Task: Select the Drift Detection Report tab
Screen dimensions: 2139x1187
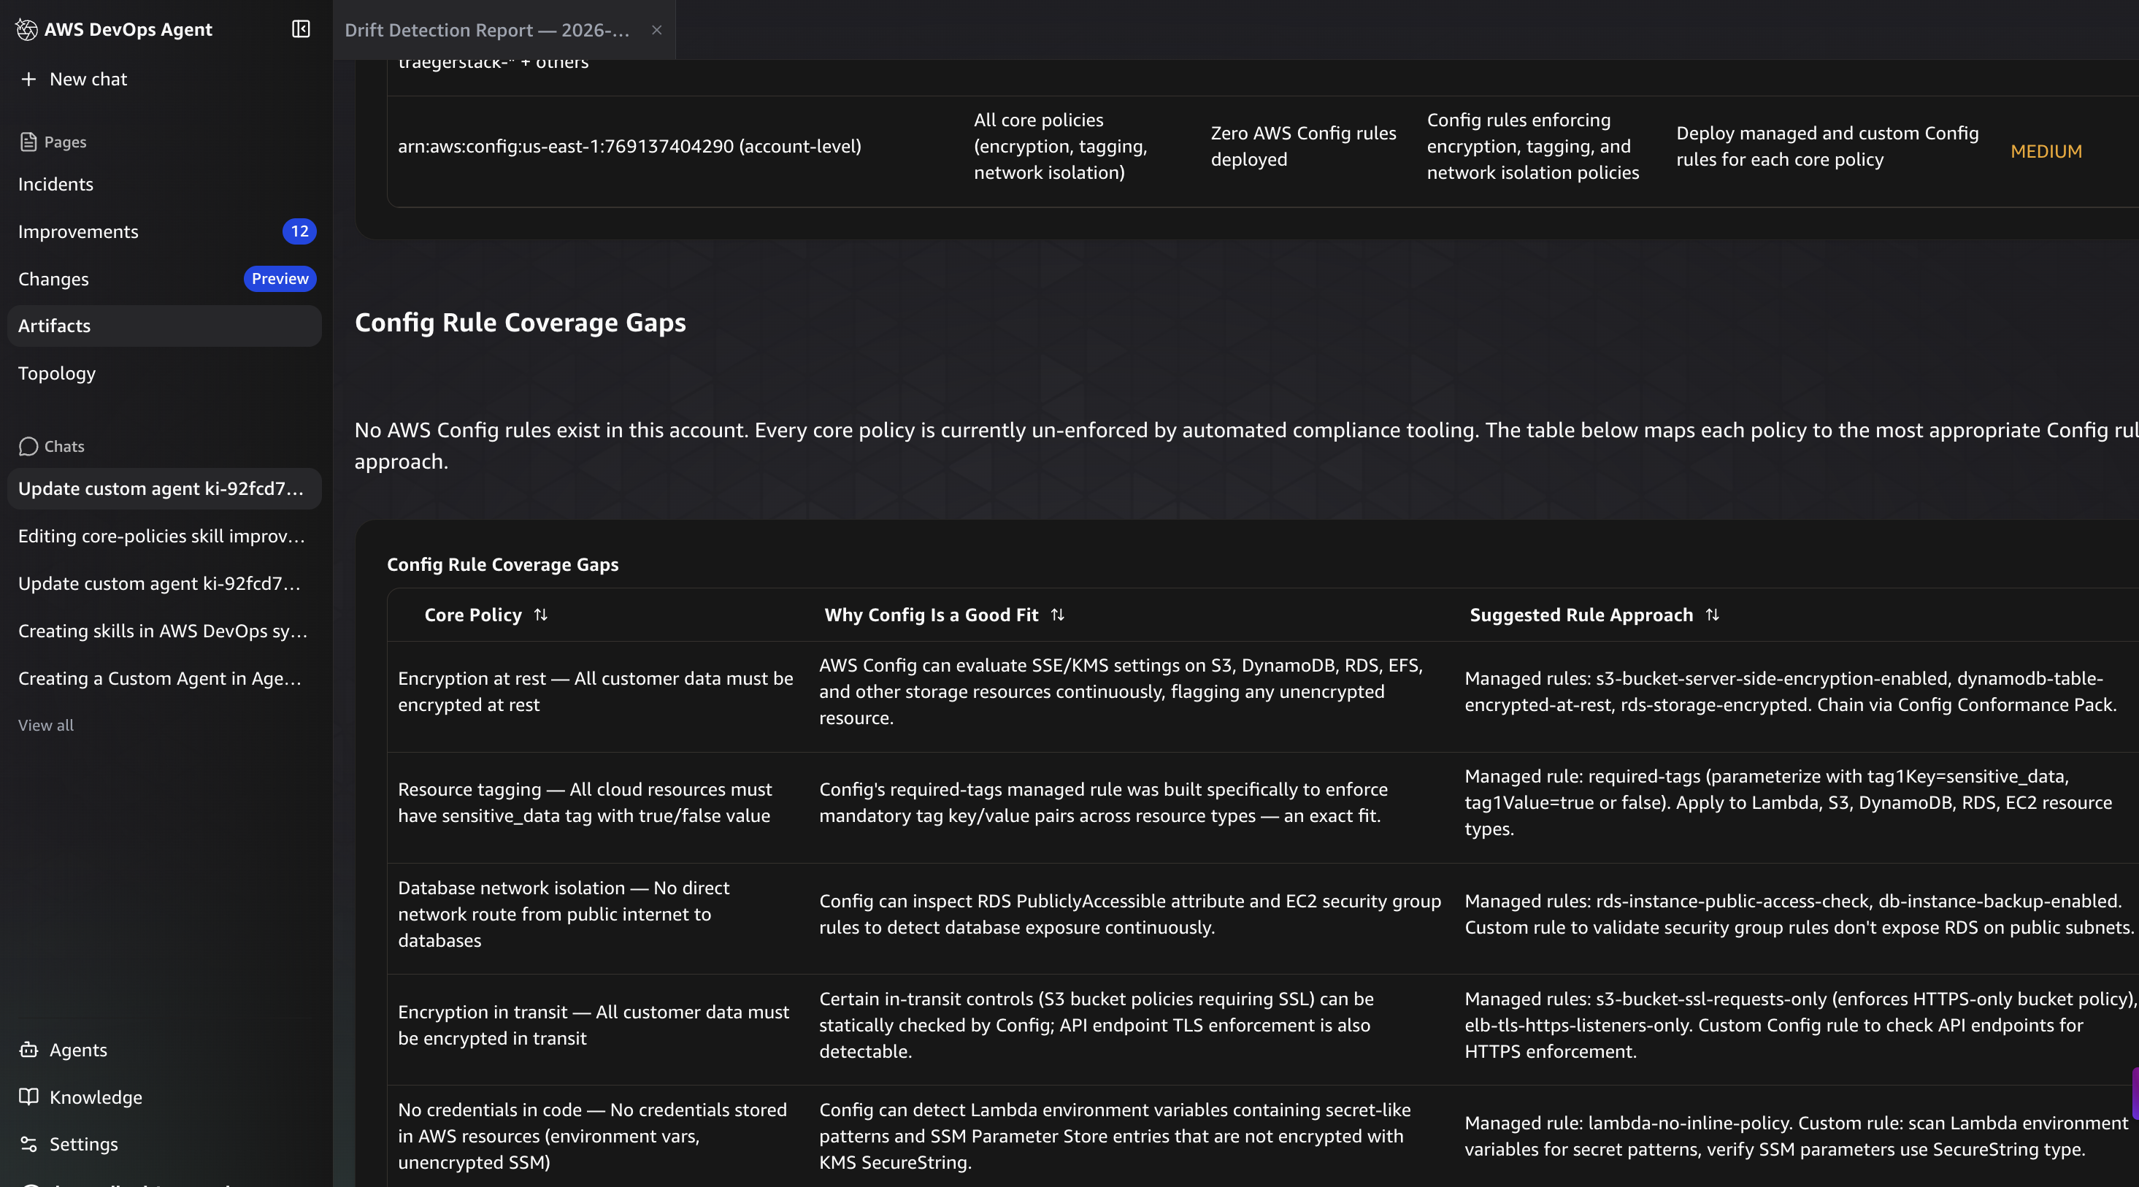Action: (x=488, y=30)
